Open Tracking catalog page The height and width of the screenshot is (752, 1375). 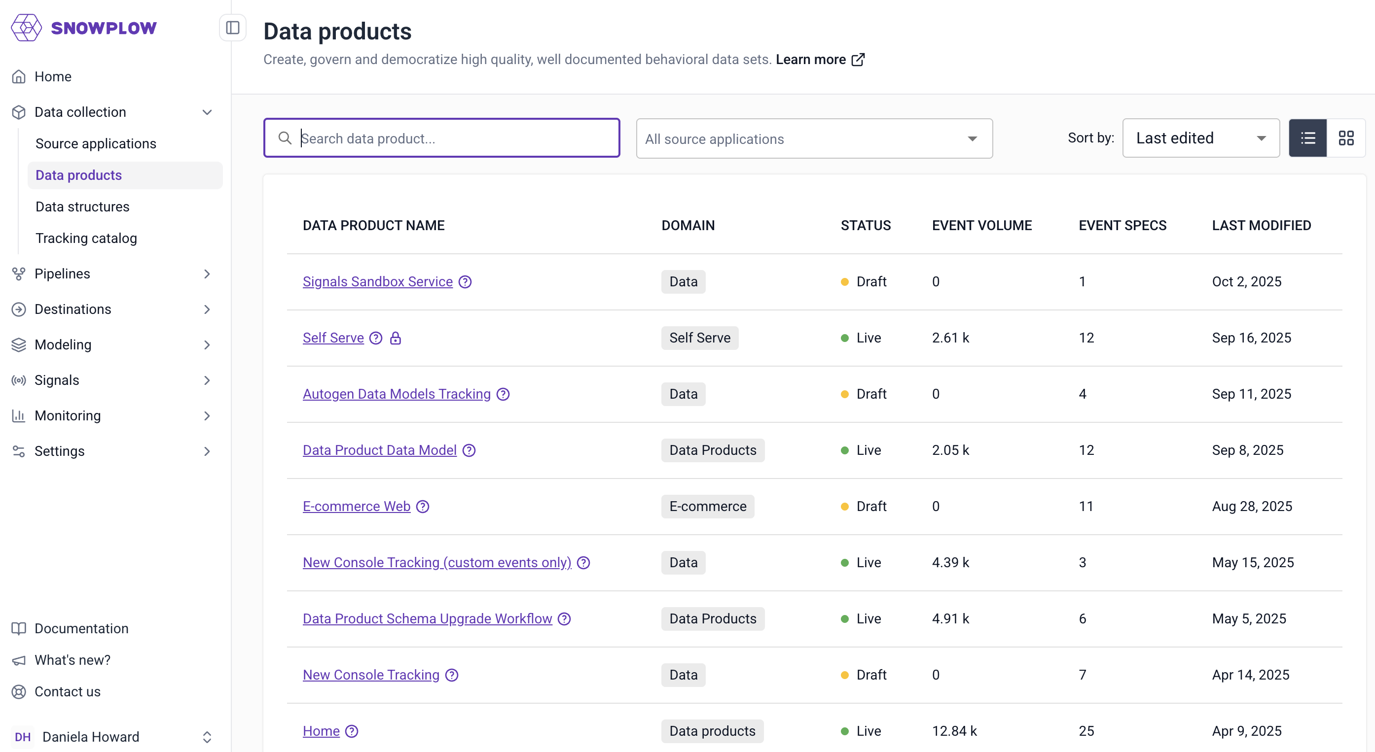click(86, 238)
